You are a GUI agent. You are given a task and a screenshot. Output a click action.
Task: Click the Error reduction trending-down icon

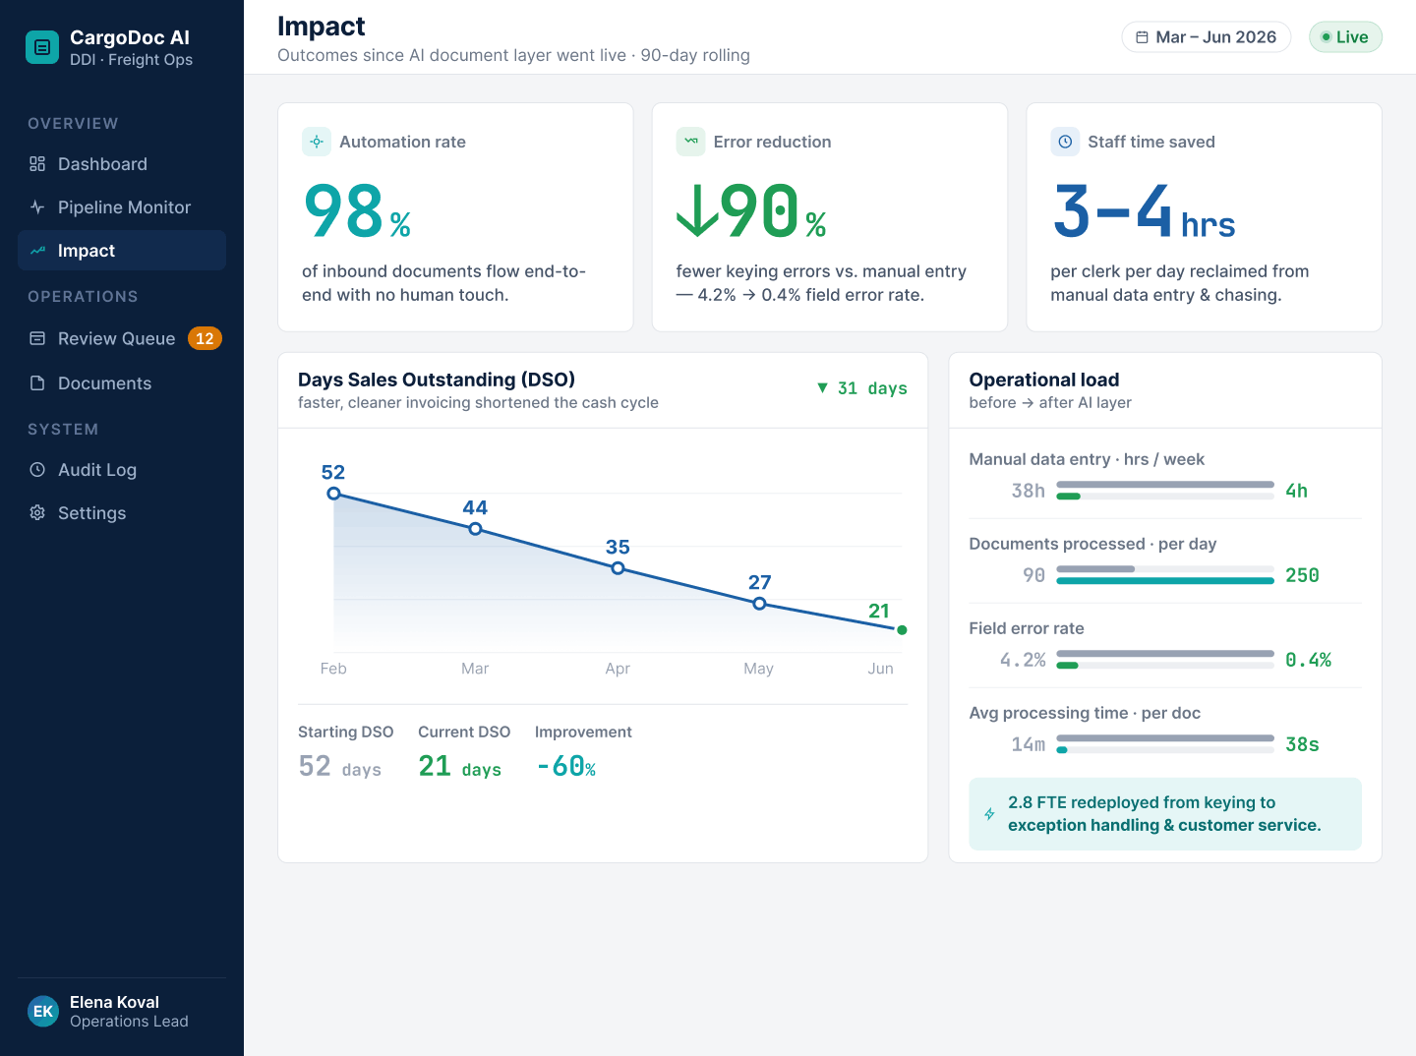point(691,142)
